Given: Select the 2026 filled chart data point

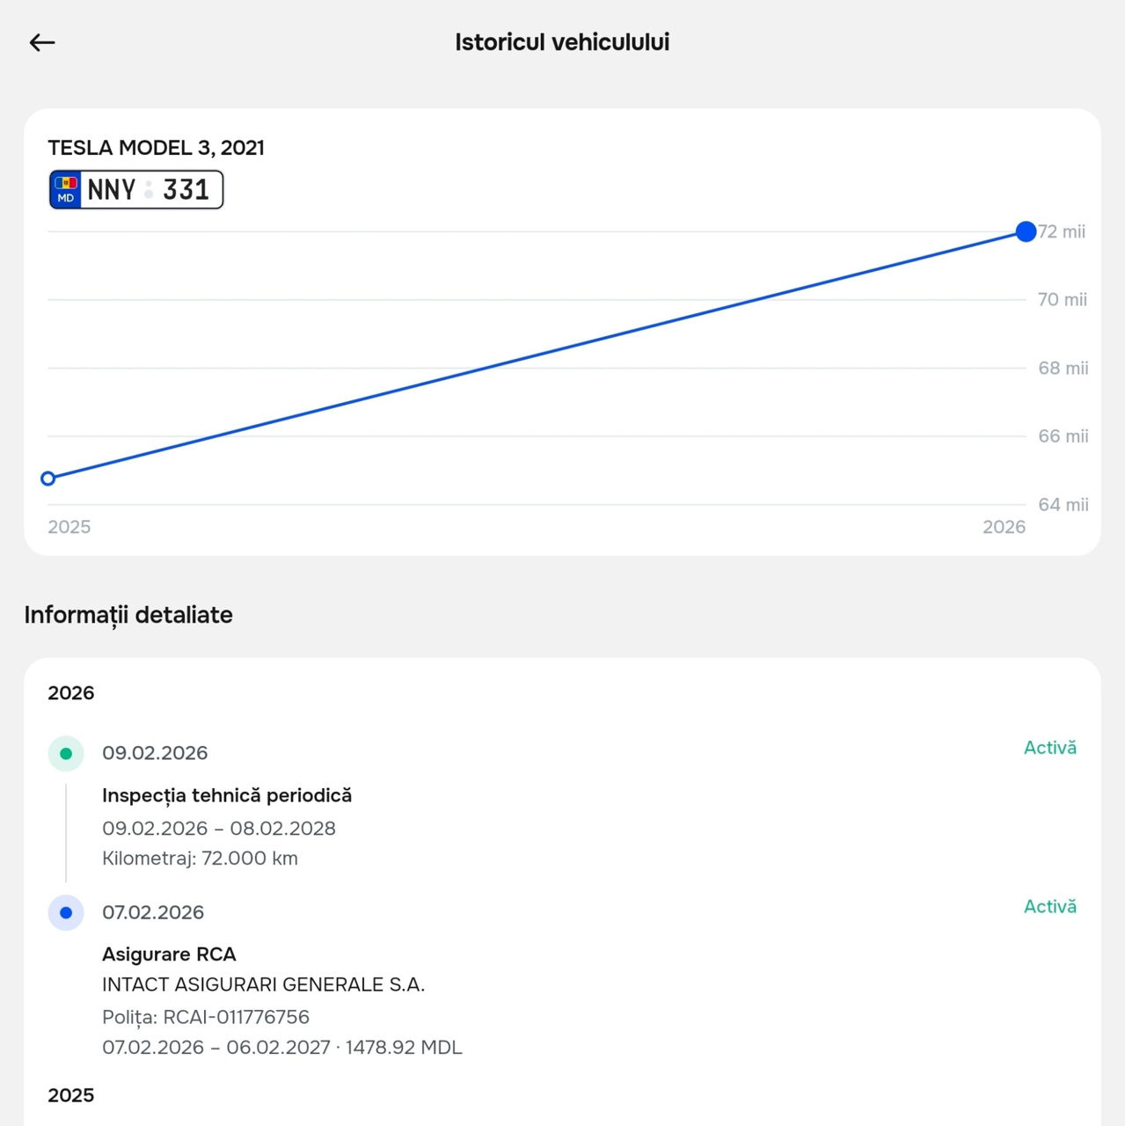Looking at the screenshot, I should click(x=1026, y=231).
